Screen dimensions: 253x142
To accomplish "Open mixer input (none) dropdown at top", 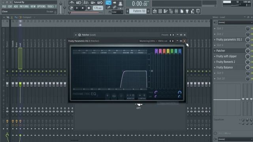I will tap(235, 22).
